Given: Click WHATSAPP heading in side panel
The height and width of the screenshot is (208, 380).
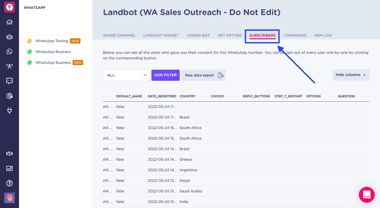Looking at the screenshot, I should click(x=35, y=8).
